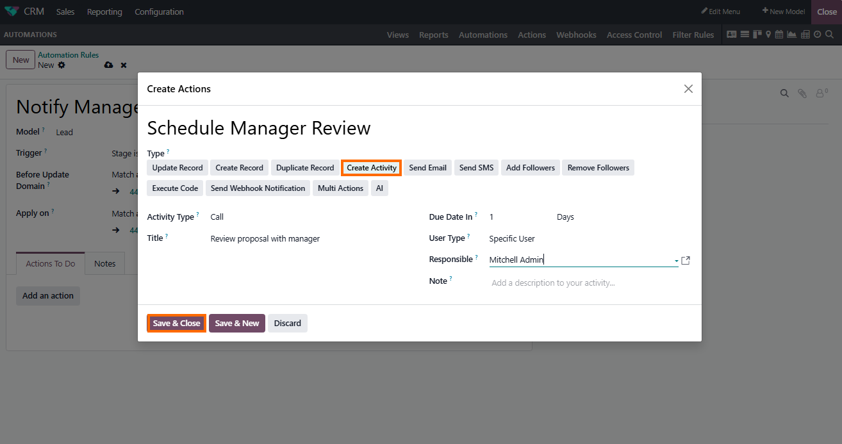Show help tooltip for Activity Type
842x444 pixels.
197,215
